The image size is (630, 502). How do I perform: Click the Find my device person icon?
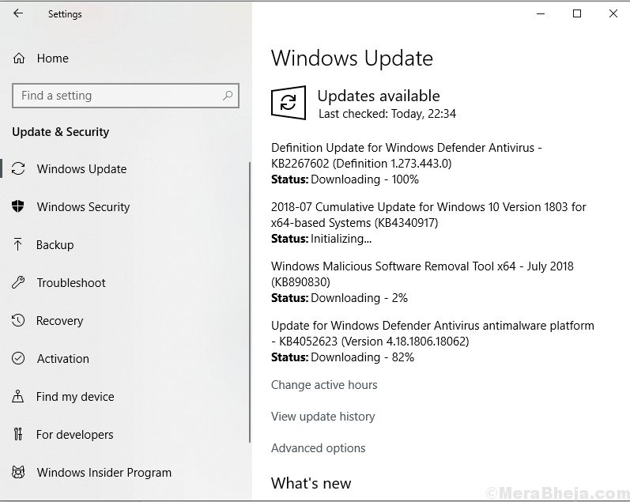(x=17, y=396)
